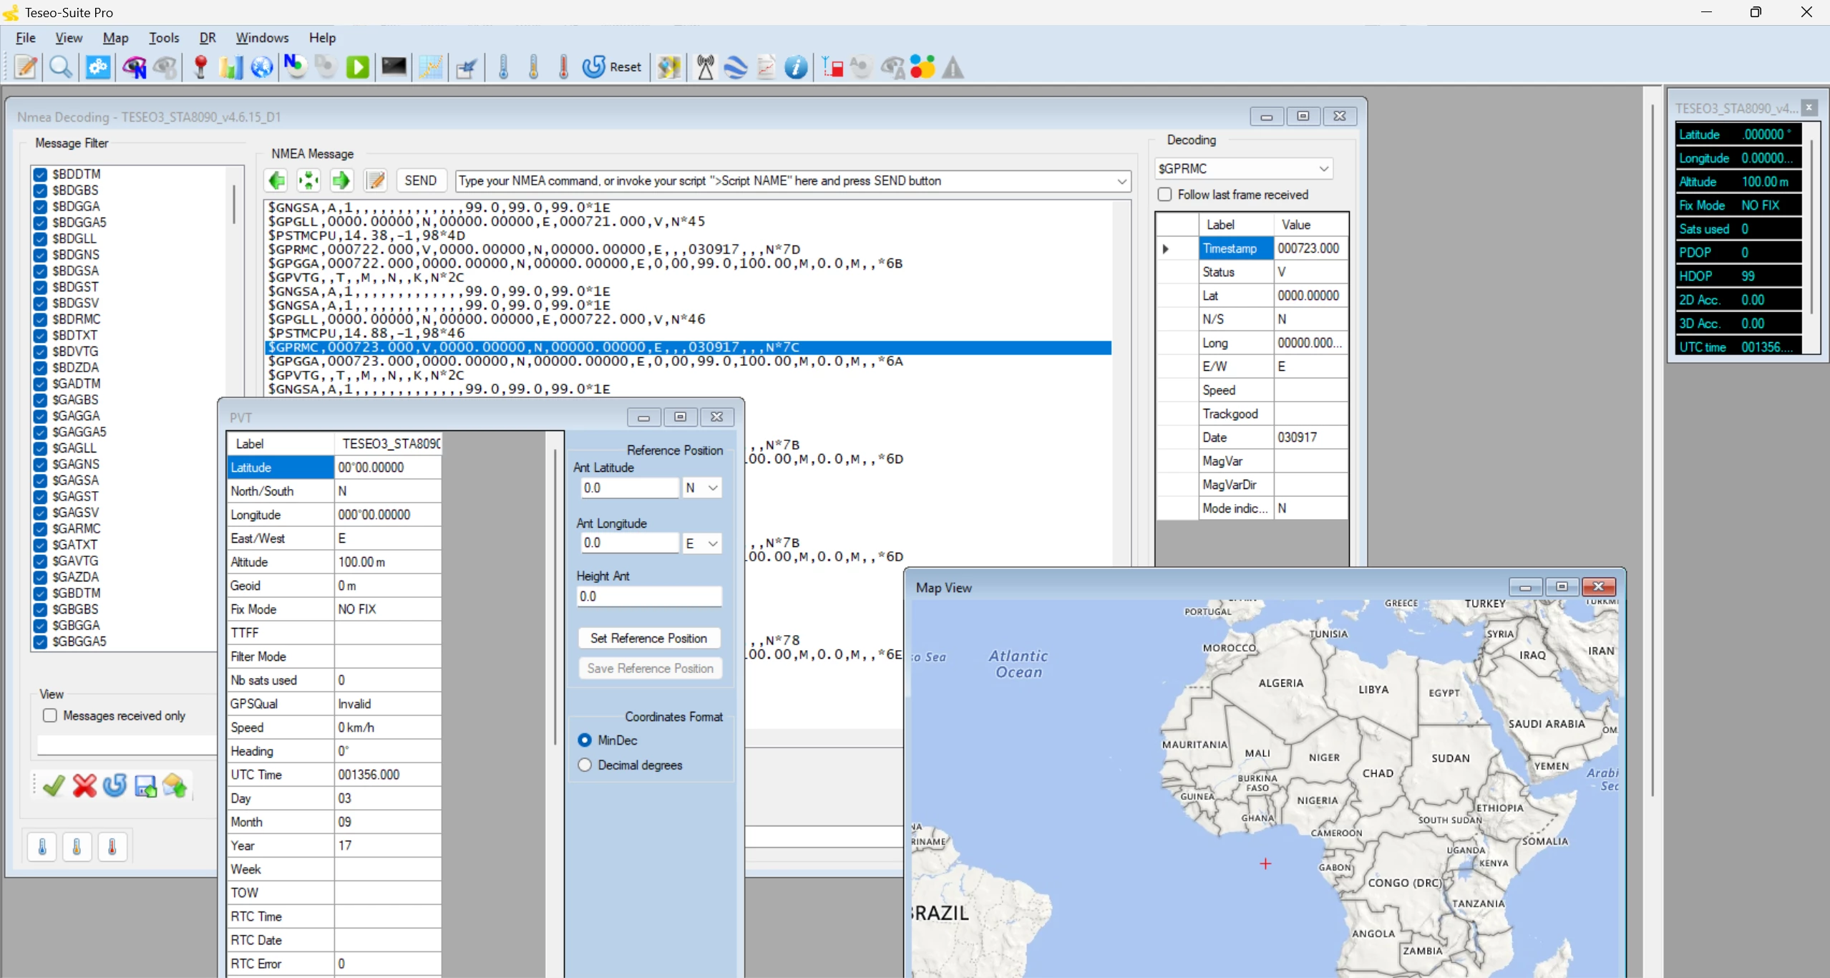Viewport: 1830px width, 978px height.
Task: Select the highlighted $GPRMC 000723.000 message line
Action: [x=688, y=347]
